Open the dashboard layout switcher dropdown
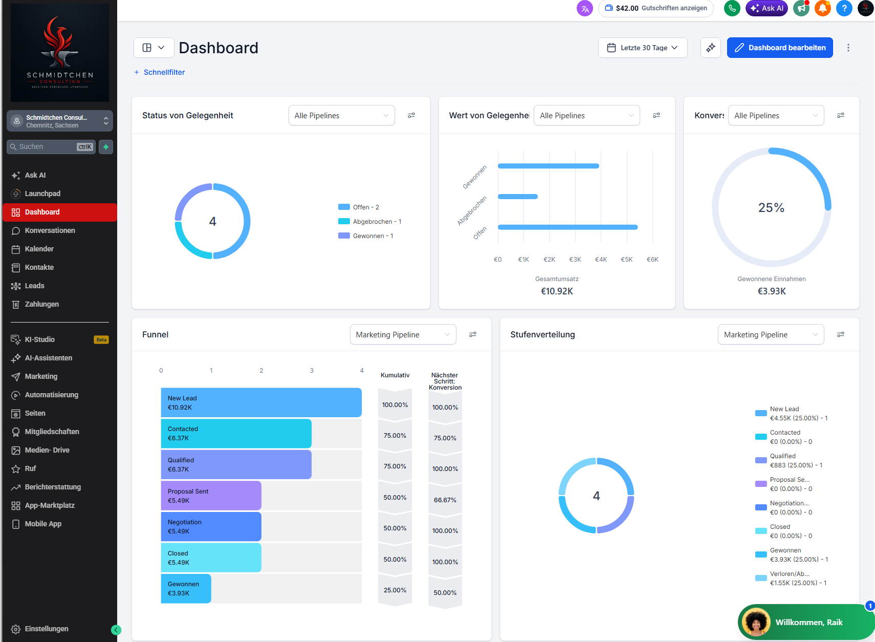The image size is (875, 642). pyautogui.click(x=154, y=48)
